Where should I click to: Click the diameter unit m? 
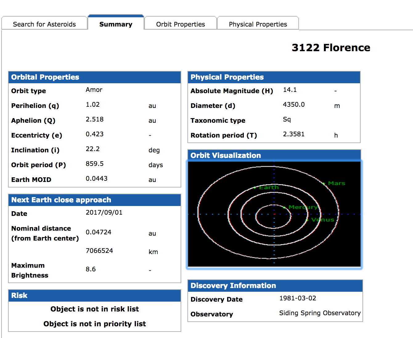pyautogui.click(x=337, y=106)
